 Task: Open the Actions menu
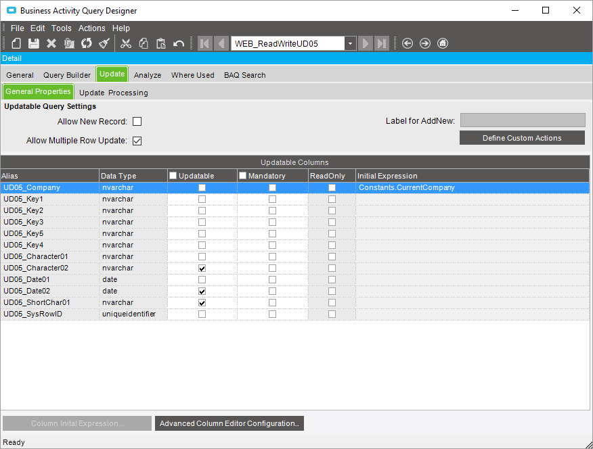click(92, 28)
